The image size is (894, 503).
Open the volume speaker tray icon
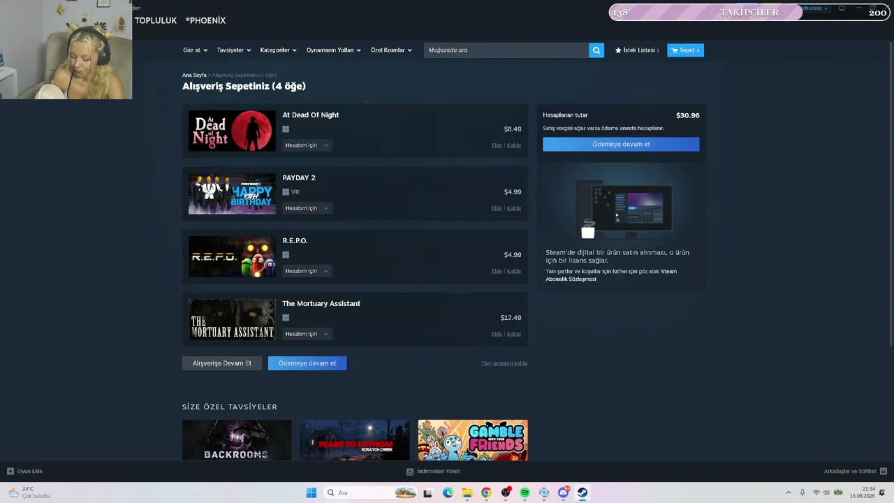(x=826, y=493)
